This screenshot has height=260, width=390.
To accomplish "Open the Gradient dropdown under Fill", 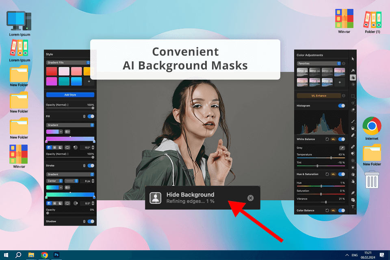I will (x=70, y=125).
